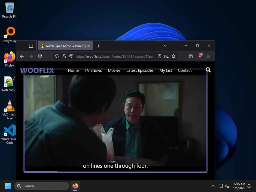Screen dimensions: 256x192
Task: Bookmark this page with star
Action: 173,56
